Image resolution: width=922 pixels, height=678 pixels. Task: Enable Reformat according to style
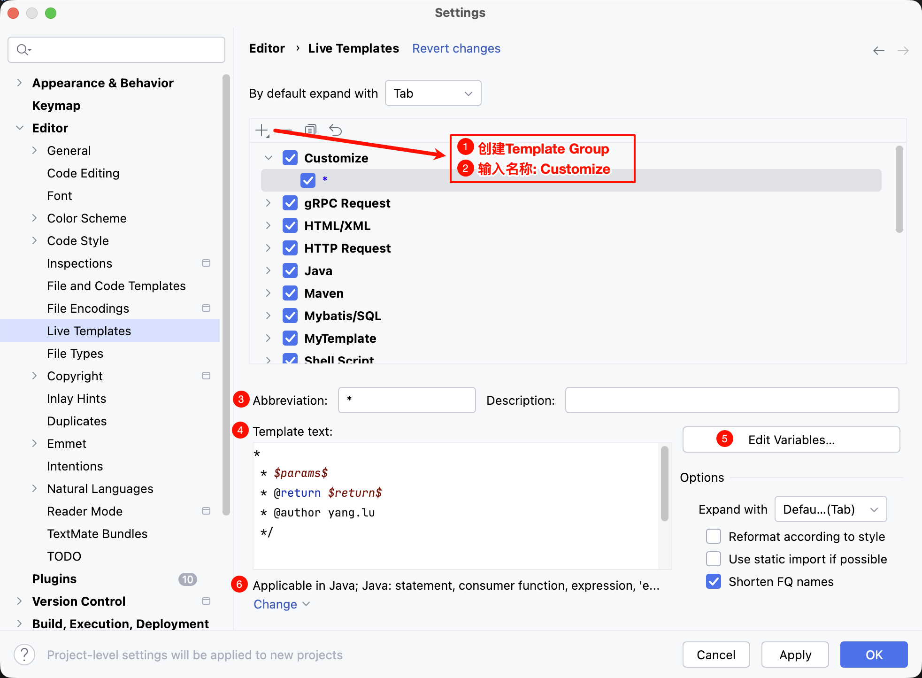[714, 536]
